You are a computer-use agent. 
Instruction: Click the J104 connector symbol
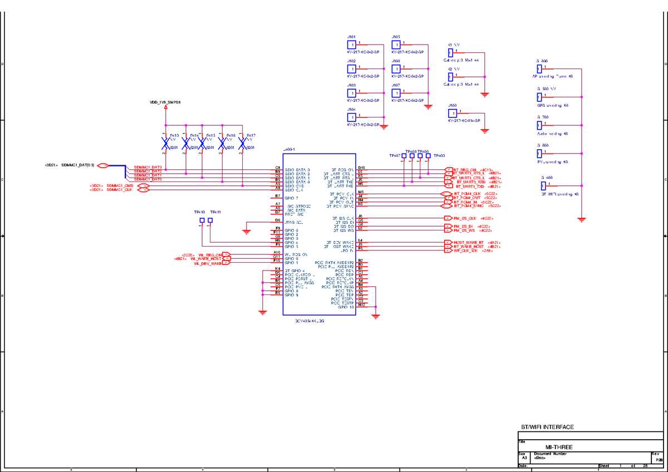click(351, 117)
